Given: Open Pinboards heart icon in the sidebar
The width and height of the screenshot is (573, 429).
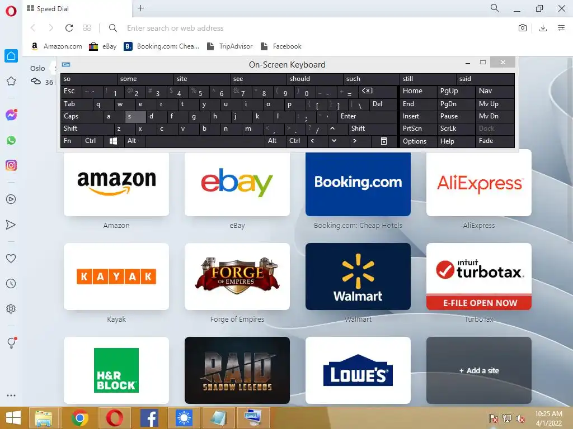Looking at the screenshot, I should click(x=11, y=258).
